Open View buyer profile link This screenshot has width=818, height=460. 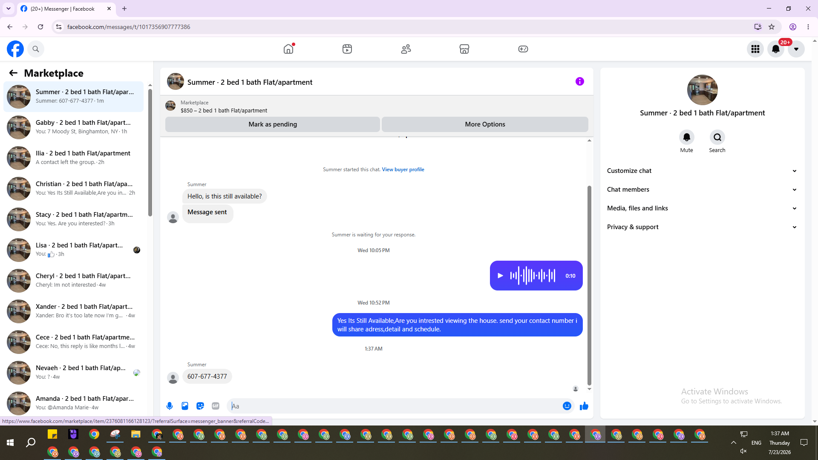403,170
